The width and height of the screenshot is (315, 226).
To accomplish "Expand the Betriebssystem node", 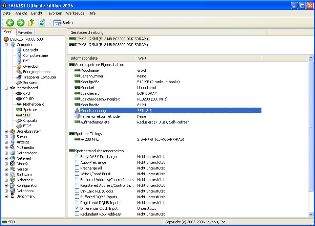I will 6,131.
